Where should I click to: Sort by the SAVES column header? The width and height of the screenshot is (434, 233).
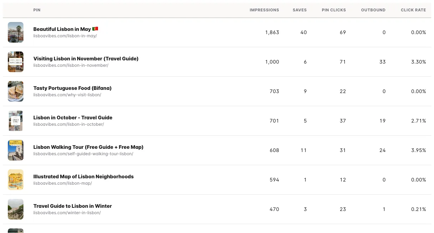click(x=299, y=10)
